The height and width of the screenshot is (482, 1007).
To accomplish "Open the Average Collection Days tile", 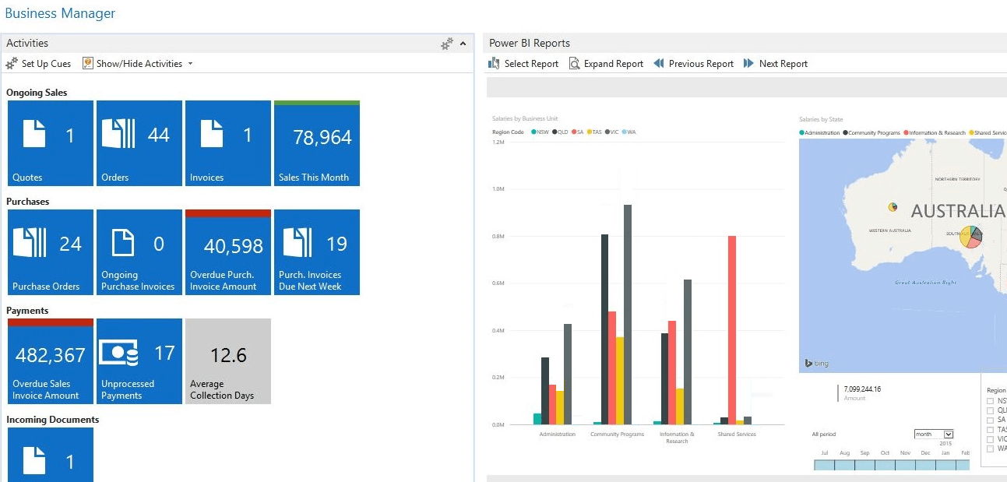I will 228,361.
